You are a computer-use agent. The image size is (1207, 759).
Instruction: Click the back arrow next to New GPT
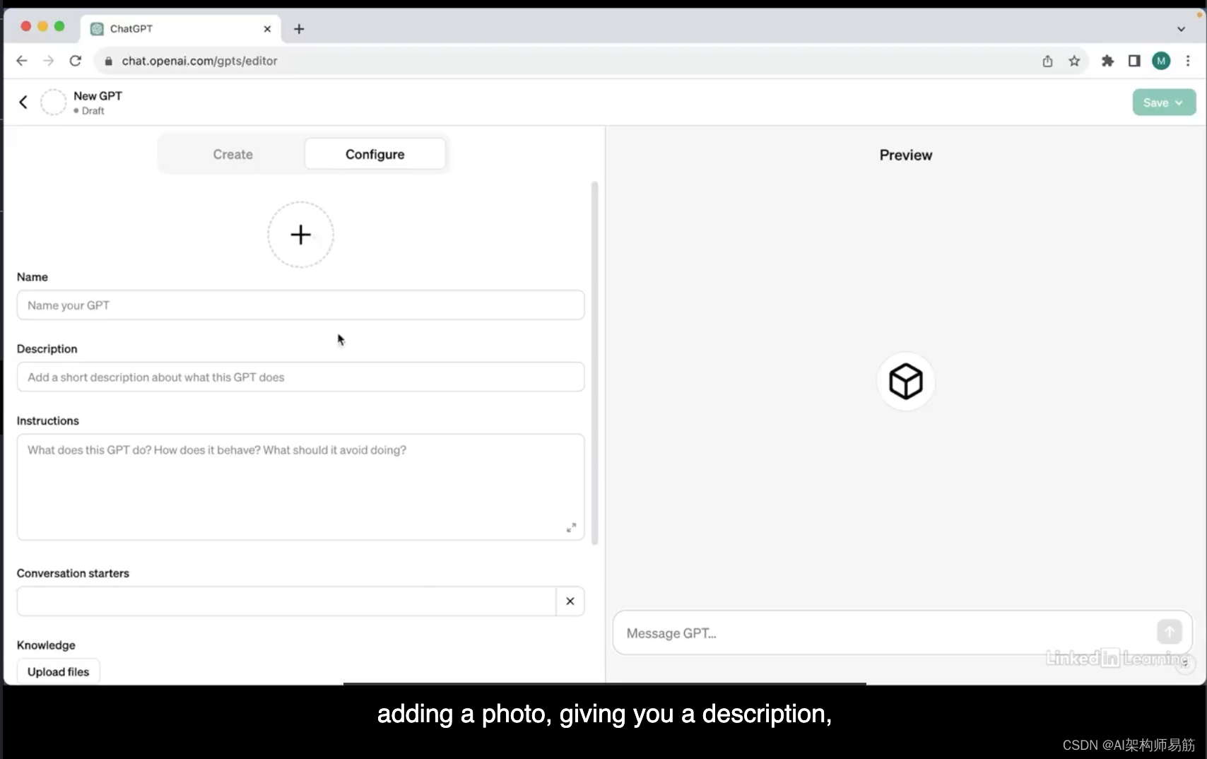(23, 102)
